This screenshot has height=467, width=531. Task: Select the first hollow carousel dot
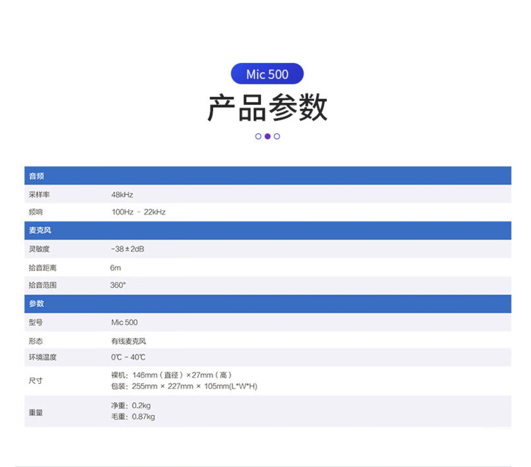(258, 136)
